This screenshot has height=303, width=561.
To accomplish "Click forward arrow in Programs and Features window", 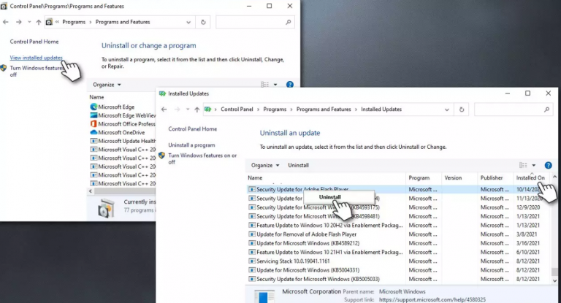I will point(18,22).
